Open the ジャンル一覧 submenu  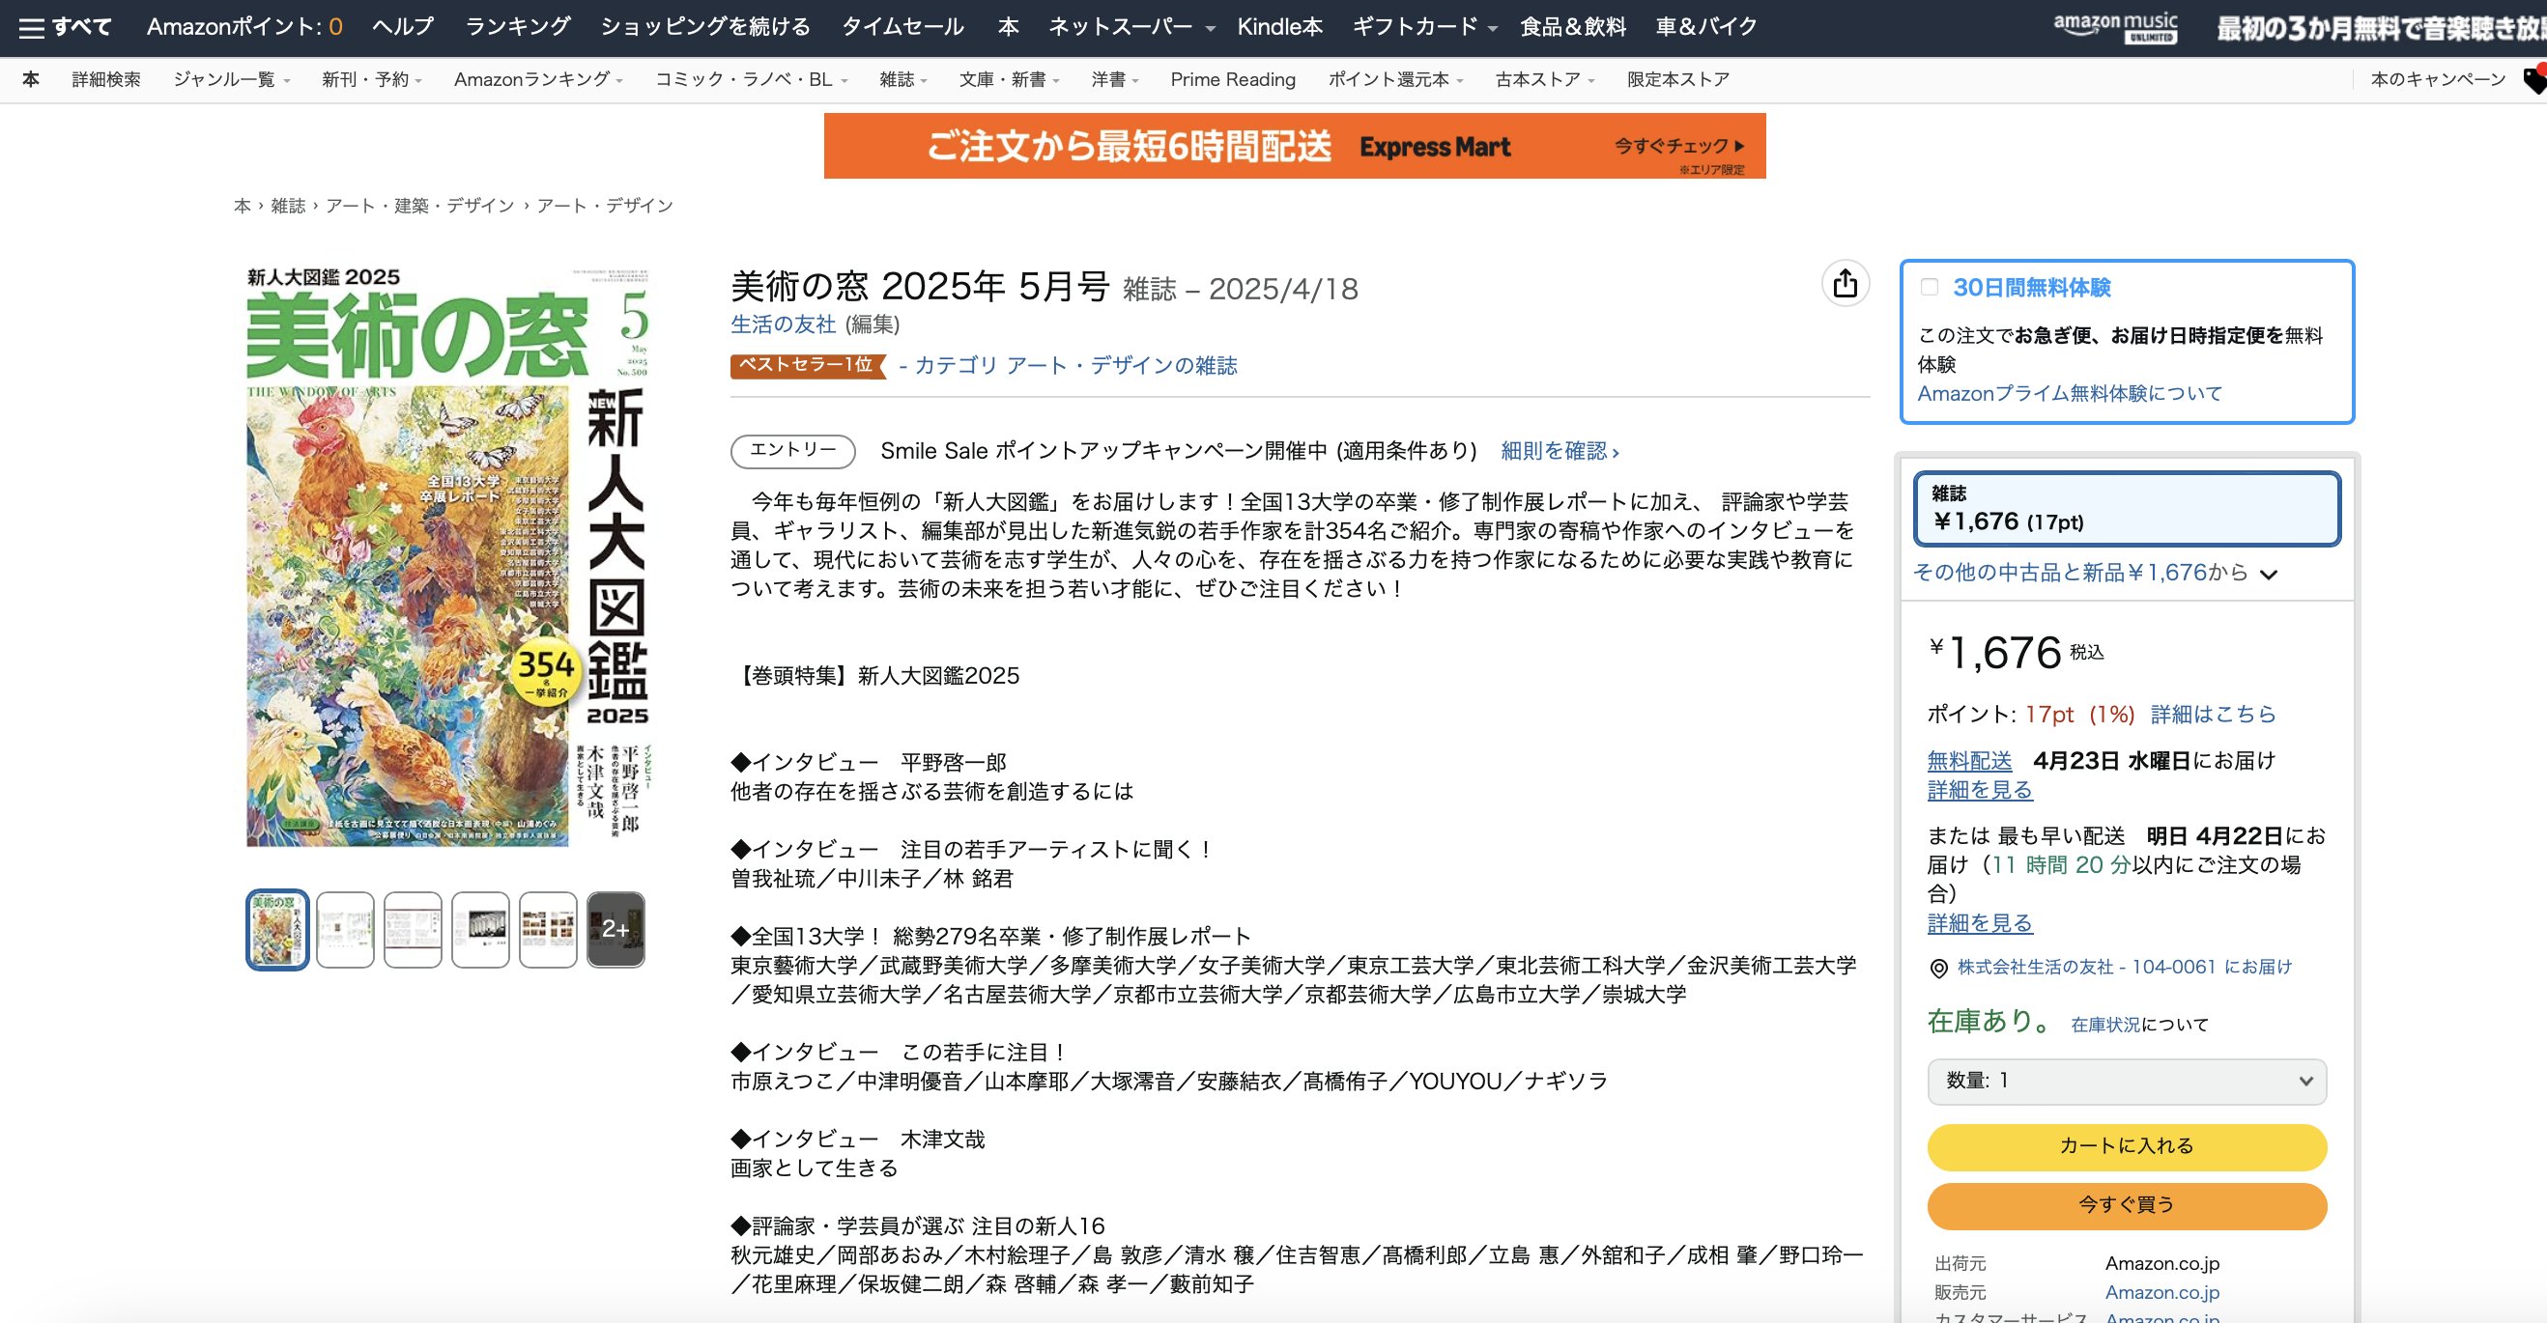231,79
